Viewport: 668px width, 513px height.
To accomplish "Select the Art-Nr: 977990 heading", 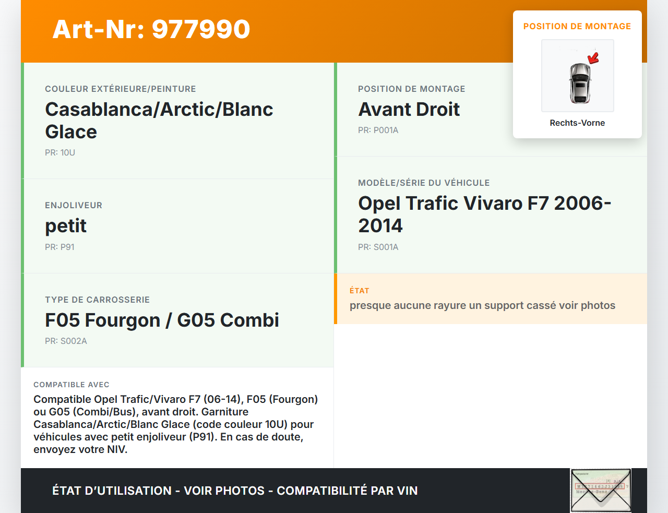I will coord(151,29).
